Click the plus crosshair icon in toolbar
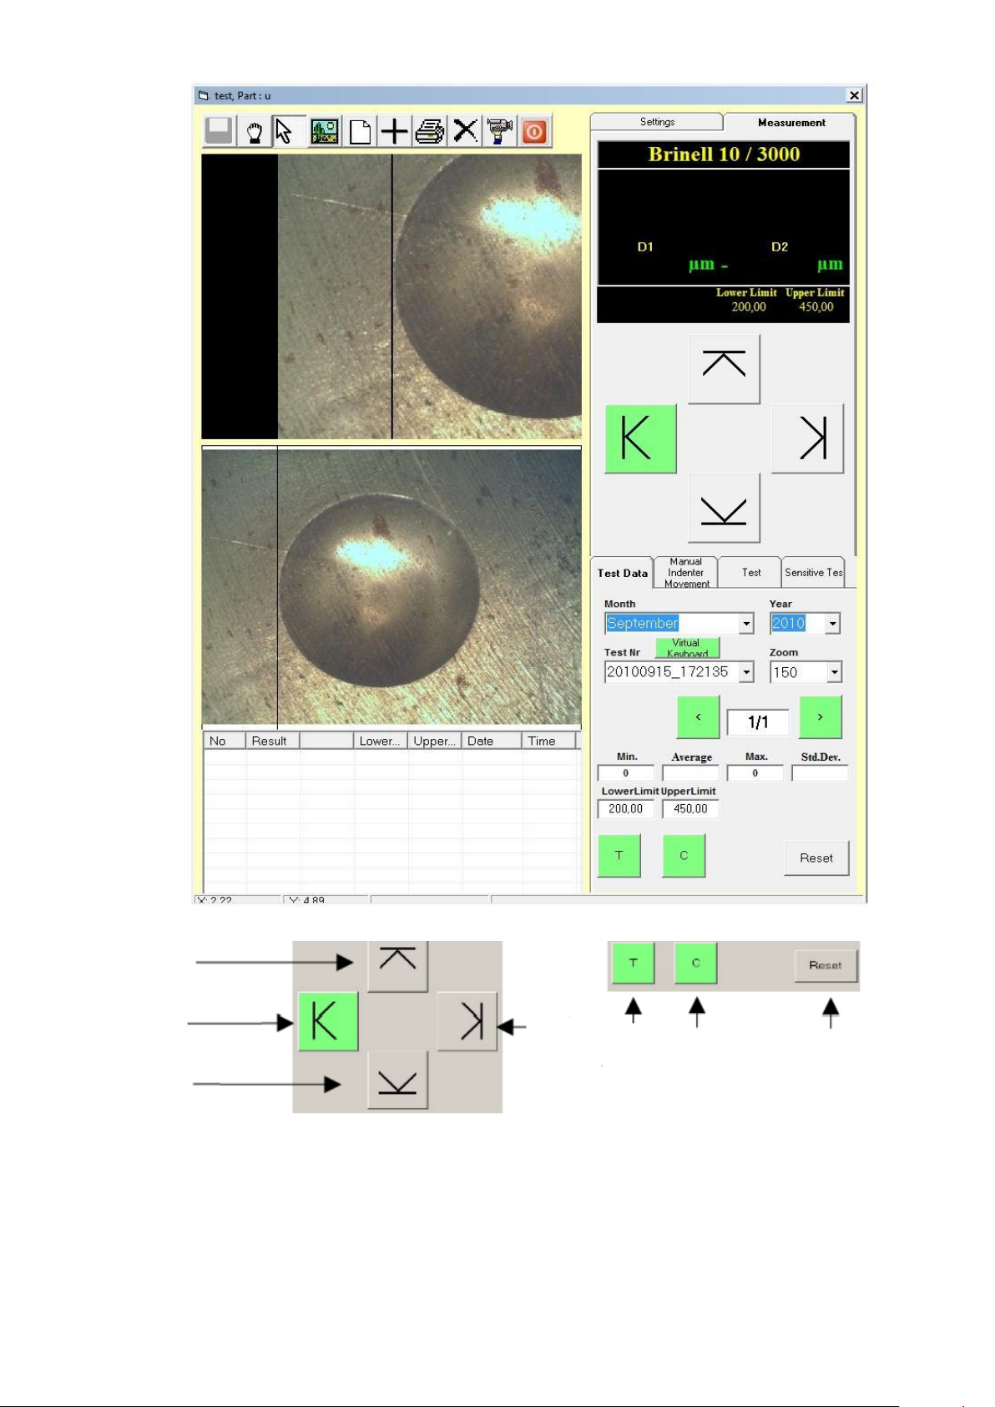Viewport: 995px width, 1407px height. [x=394, y=132]
